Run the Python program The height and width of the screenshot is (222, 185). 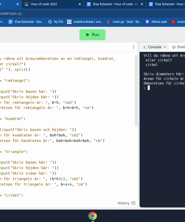click(92, 35)
